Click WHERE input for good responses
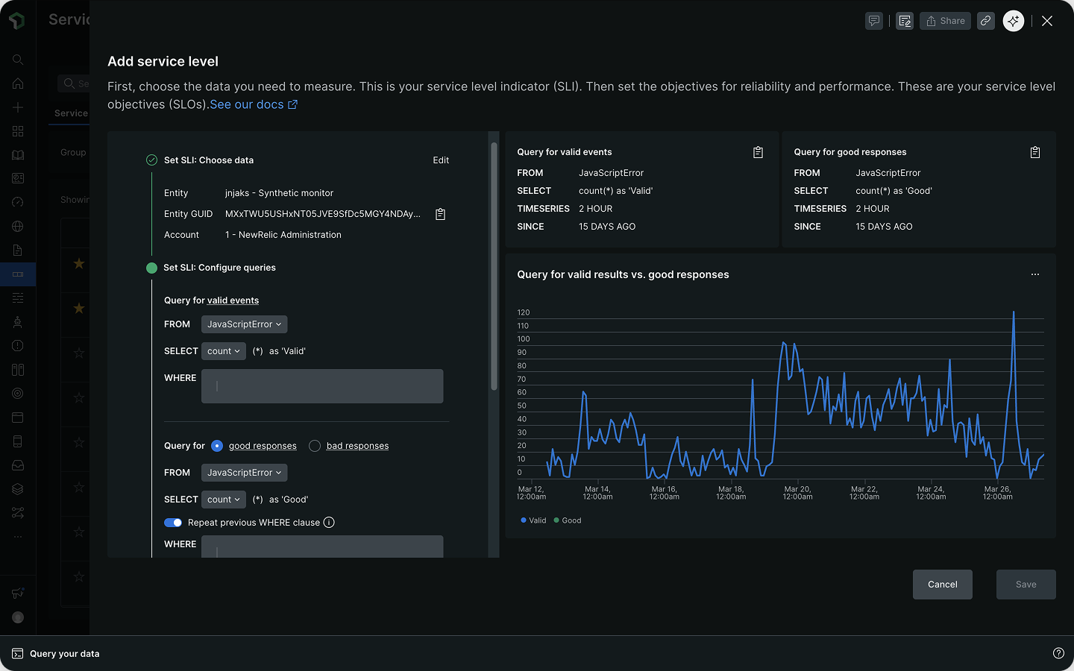1074x671 pixels. (322, 547)
